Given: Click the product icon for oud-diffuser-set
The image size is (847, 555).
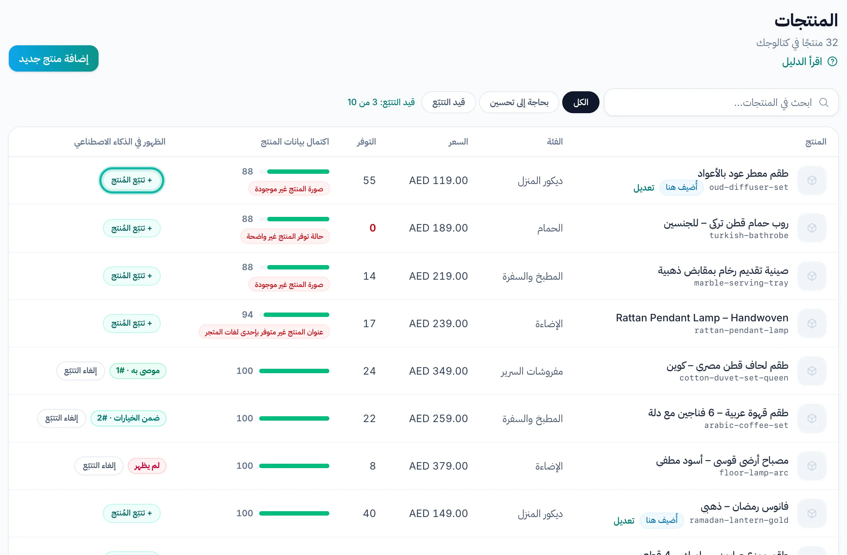Looking at the screenshot, I should coord(812,180).
